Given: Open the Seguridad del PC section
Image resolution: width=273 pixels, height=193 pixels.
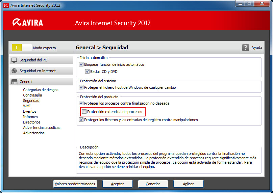Looking at the screenshot, I should pyautogui.click(x=41, y=60).
